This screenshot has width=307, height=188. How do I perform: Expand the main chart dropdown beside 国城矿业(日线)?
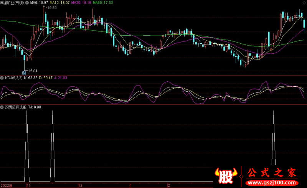coord(27,3)
